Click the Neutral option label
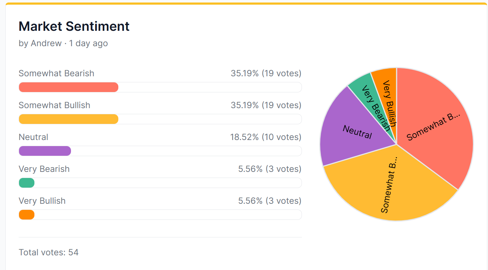This screenshot has height=270, width=488. click(33, 137)
